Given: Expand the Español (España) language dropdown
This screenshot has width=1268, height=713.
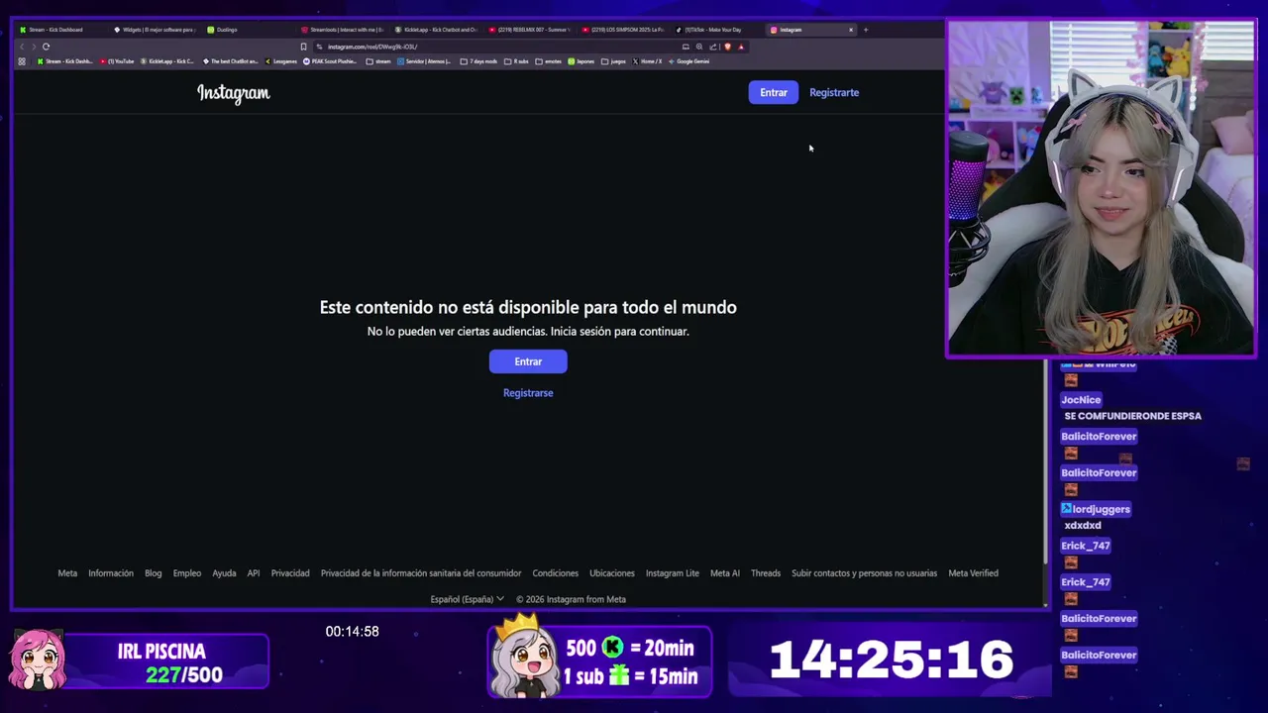Looking at the screenshot, I should [468, 599].
